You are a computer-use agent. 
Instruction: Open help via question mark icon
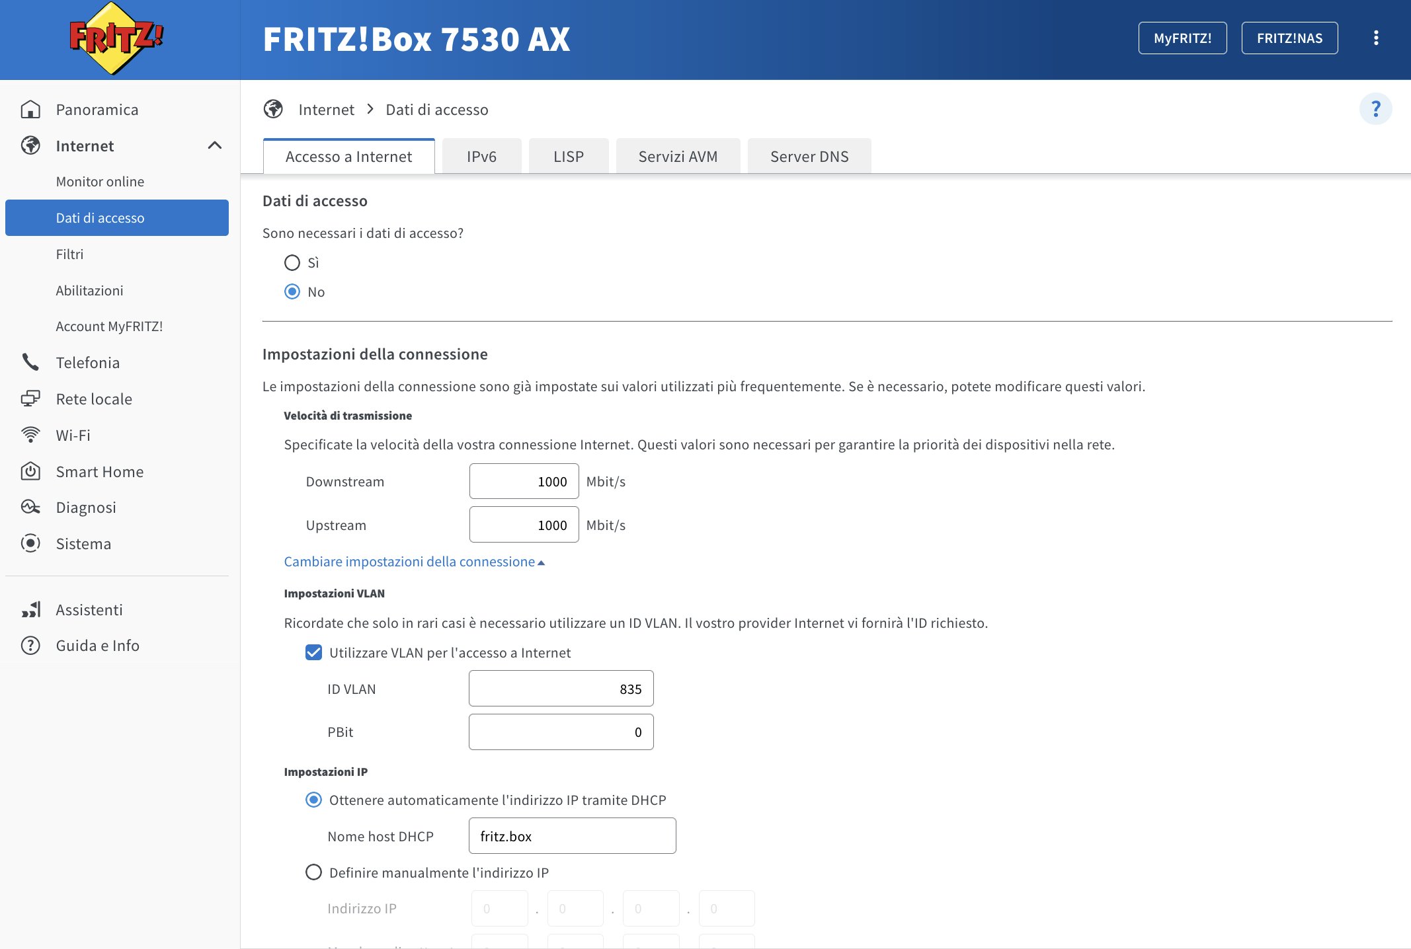coord(1375,109)
